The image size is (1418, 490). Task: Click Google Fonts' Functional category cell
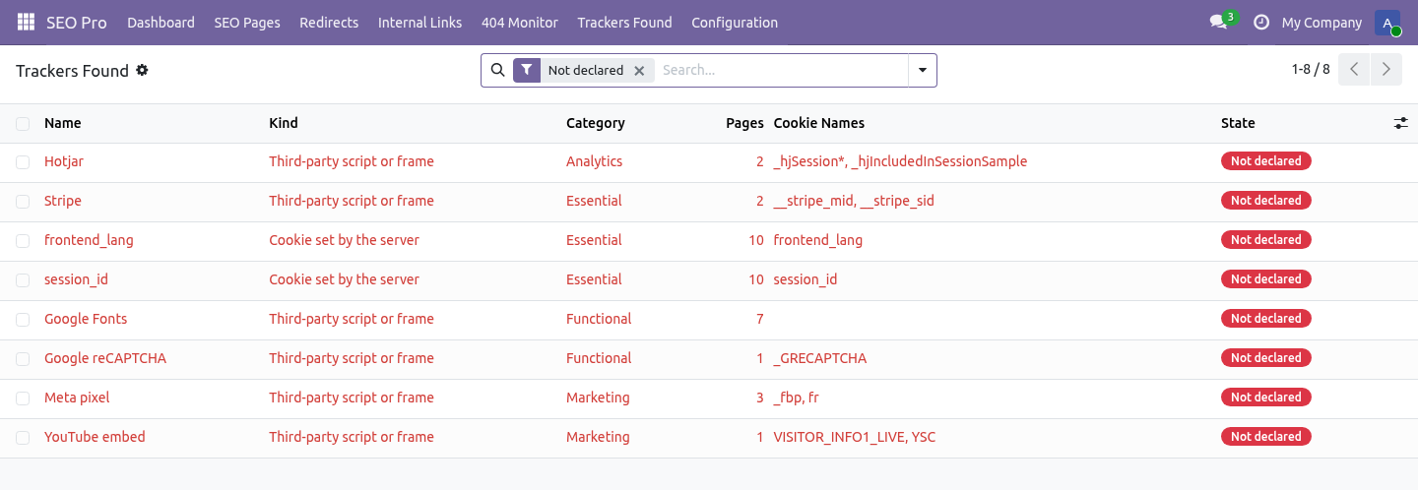(599, 319)
